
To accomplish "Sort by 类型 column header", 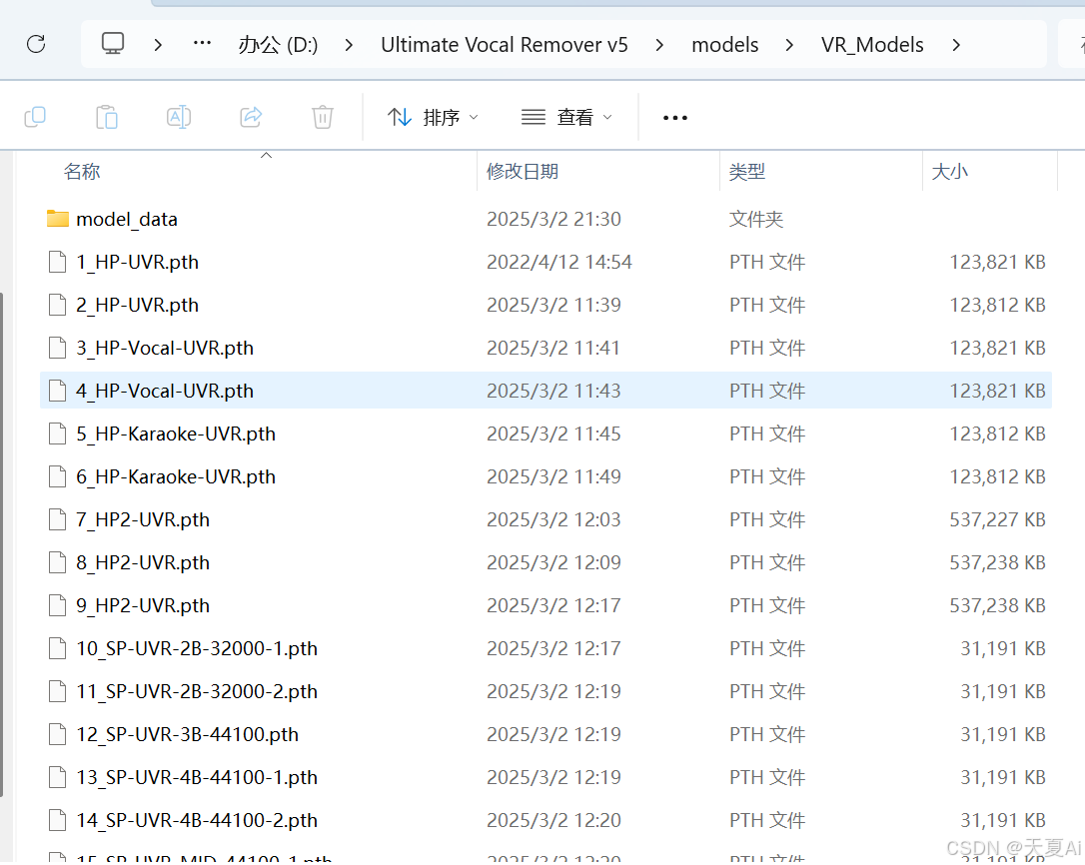I will tap(746, 172).
